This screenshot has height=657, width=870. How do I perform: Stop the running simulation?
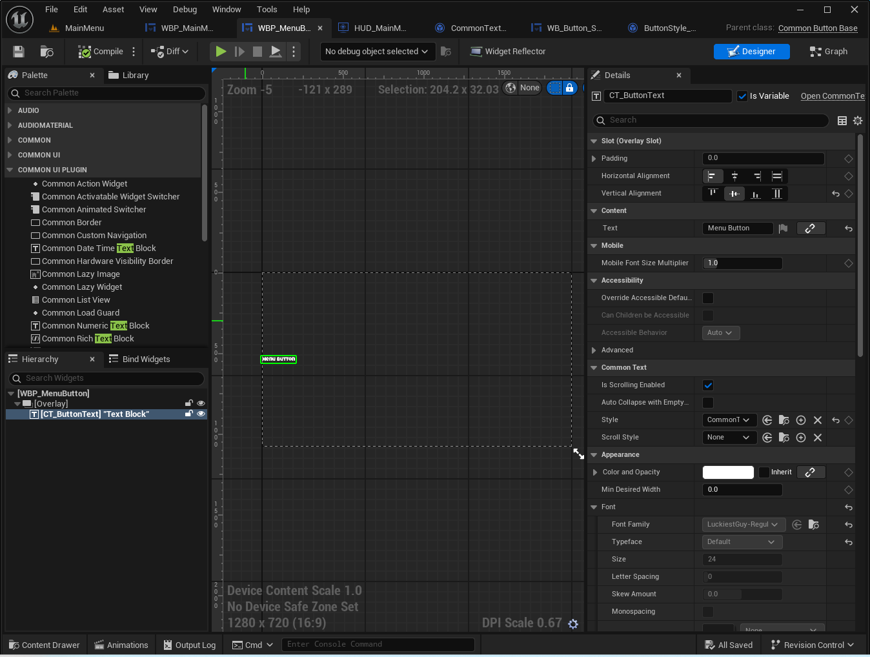point(258,52)
